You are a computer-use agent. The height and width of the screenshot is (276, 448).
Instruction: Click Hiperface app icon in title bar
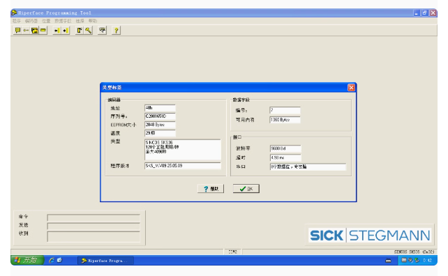(14, 13)
